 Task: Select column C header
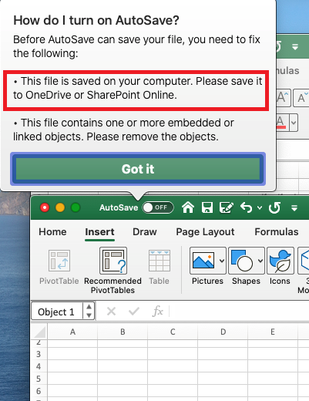(173, 332)
